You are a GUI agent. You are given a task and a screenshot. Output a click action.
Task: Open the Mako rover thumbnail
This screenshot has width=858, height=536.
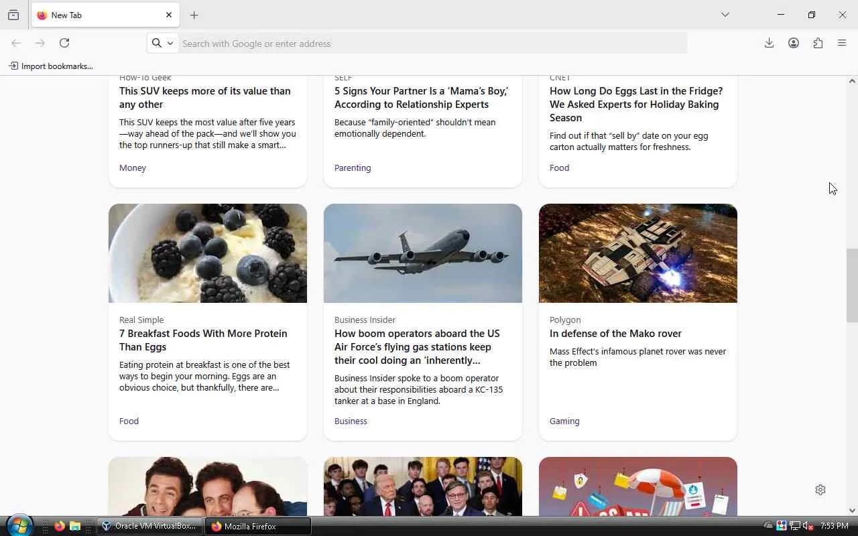coord(638,253)
